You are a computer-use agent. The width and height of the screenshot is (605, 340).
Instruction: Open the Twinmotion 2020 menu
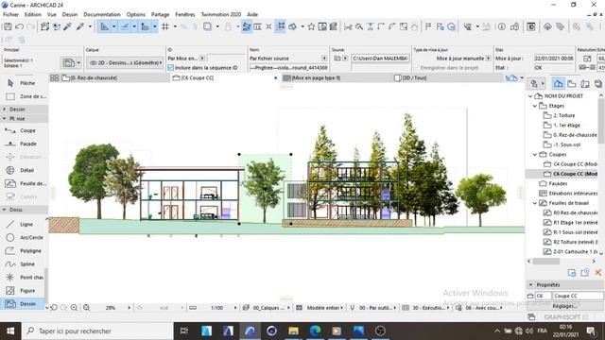(x=220, y=14)
